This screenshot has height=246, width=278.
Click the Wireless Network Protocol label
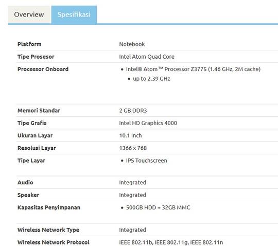pos(54,242)
